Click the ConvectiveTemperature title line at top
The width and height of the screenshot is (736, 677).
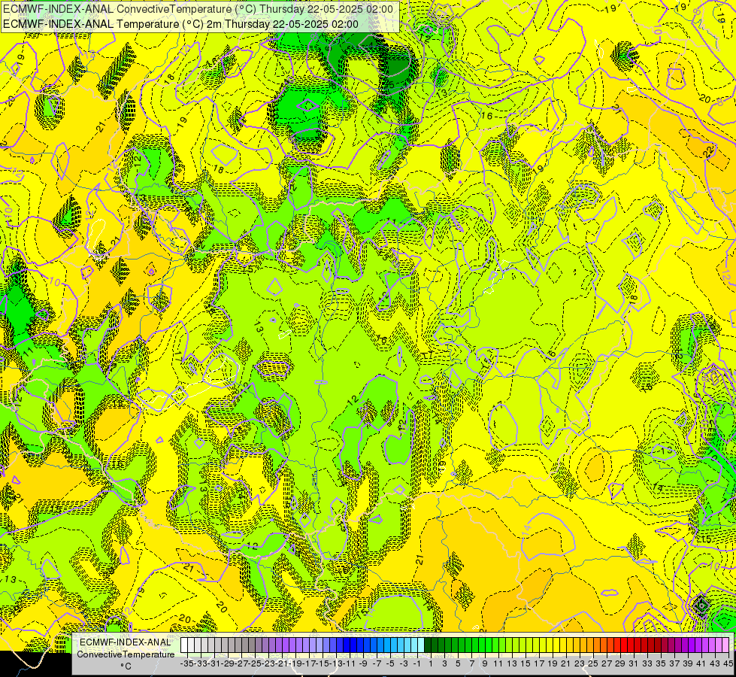tap(198, 9)
